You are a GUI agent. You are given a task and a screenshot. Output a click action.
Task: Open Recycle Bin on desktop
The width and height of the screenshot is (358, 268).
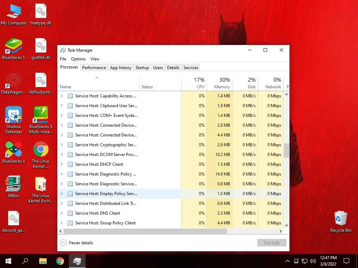pos(341,222)
